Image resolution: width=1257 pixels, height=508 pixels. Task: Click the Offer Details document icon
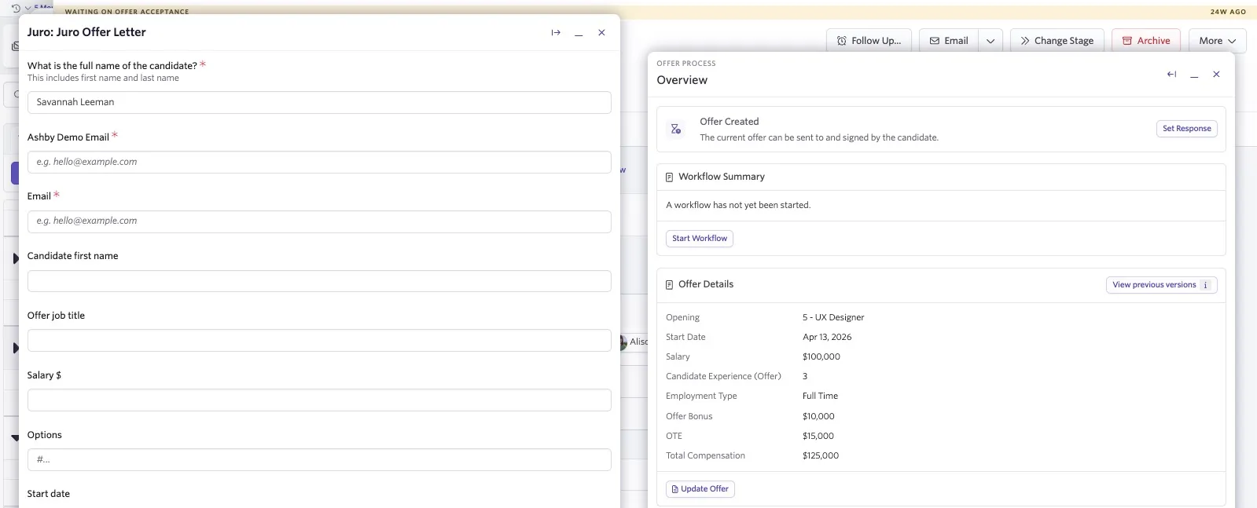click(x=669, y=285)
